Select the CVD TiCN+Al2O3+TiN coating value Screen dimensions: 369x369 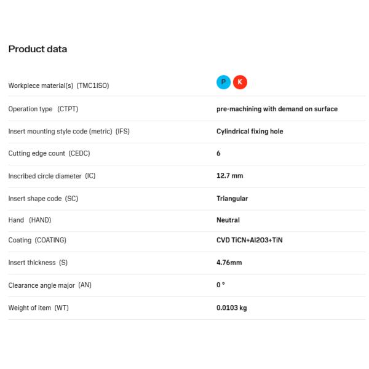pyautogui.click(x=250, y=240)
